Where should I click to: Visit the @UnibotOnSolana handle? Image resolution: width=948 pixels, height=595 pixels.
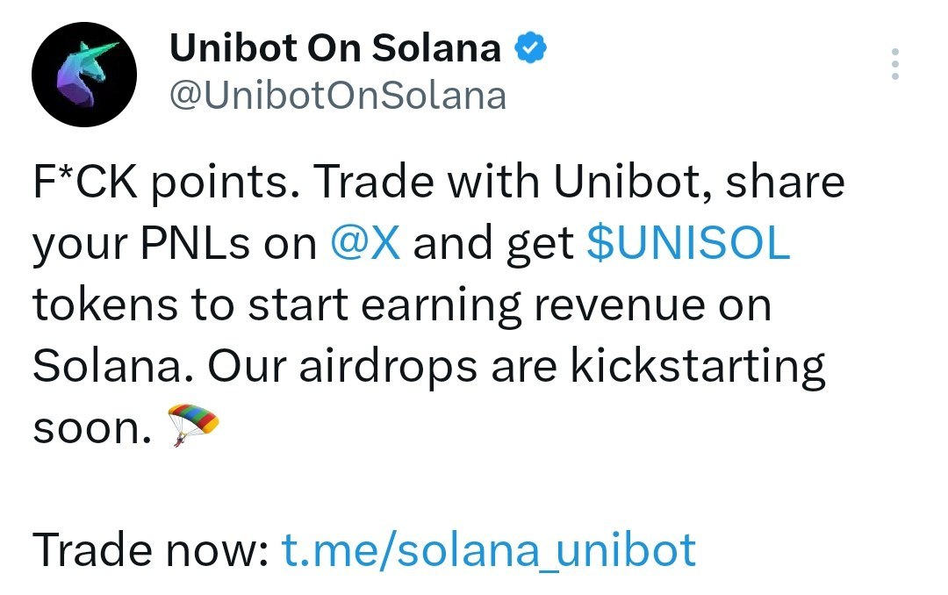click(337, 96)
